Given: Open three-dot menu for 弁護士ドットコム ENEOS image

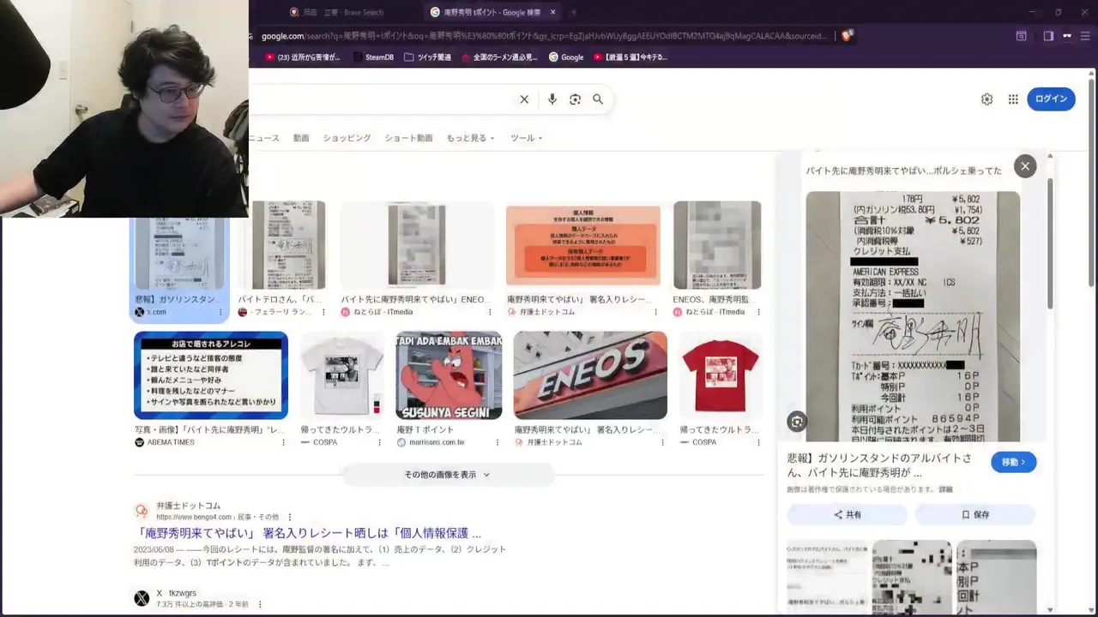Looking at the screenshot, I should pos(662,442).
